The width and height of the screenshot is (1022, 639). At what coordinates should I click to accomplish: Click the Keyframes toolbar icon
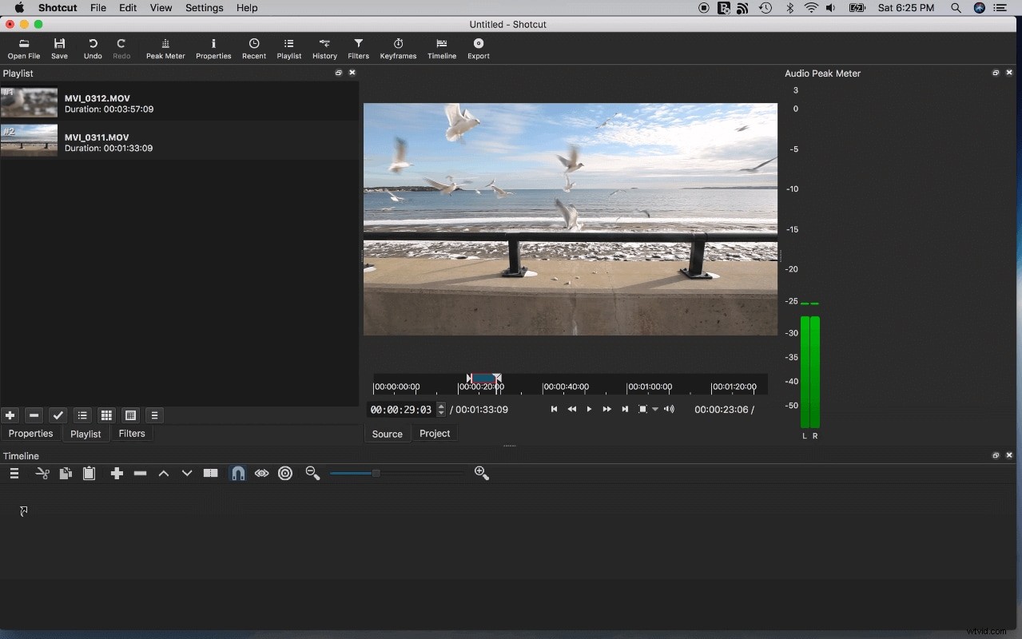pyautogui.click(x=398, y=48)
